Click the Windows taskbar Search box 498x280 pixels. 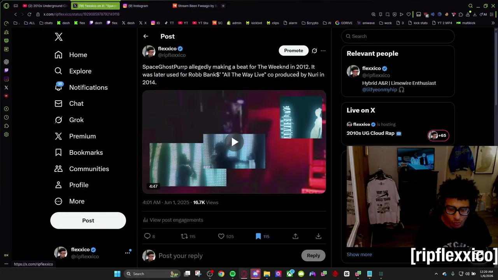(x=152, y=274)
